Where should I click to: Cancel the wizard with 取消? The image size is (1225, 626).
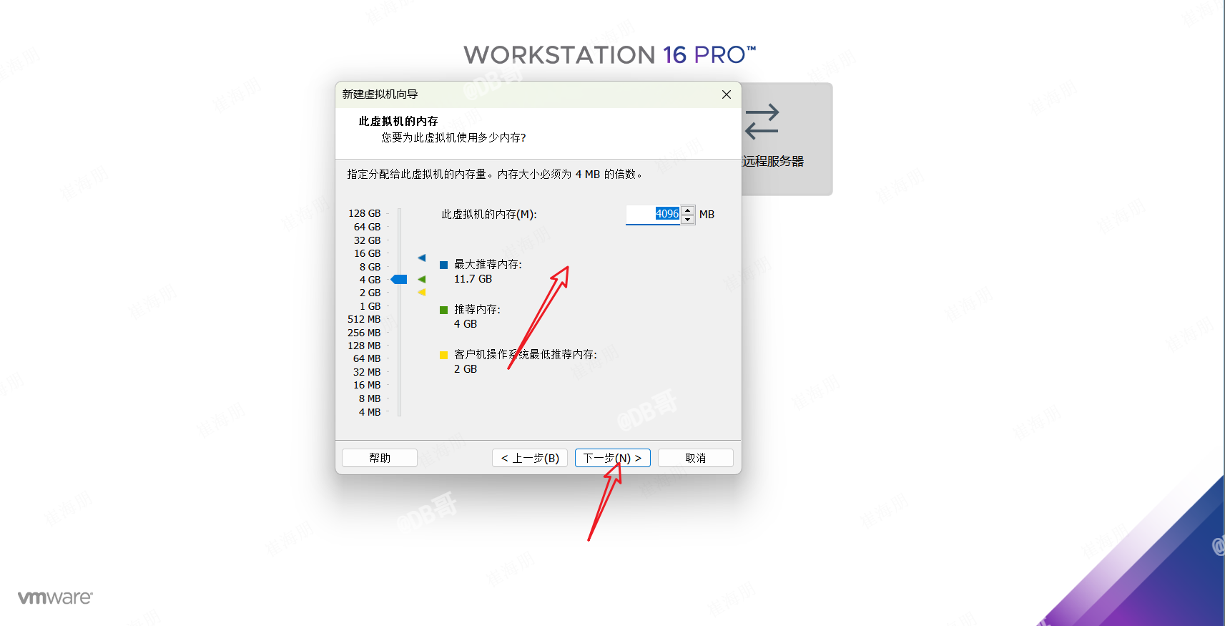696,458
